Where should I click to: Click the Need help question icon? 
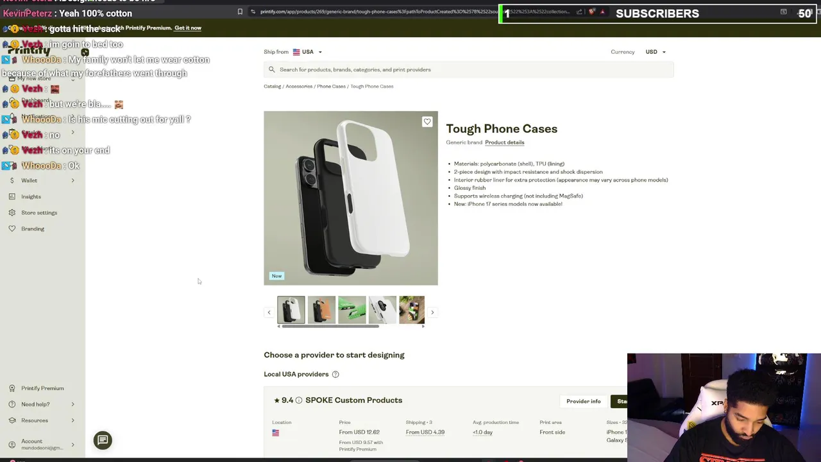click(12, 404)
